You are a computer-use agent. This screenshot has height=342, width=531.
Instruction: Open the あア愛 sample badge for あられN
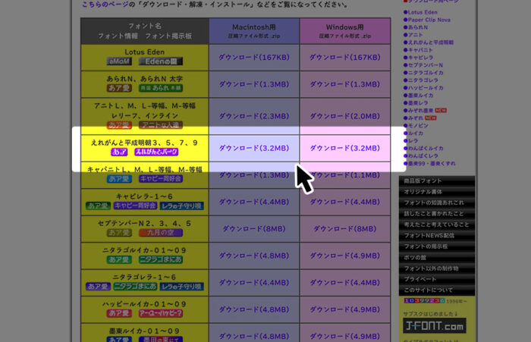click(x=119, y=89)
